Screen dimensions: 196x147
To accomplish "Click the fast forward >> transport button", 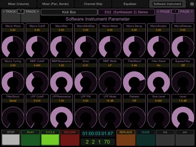I will tap(185, 138).
